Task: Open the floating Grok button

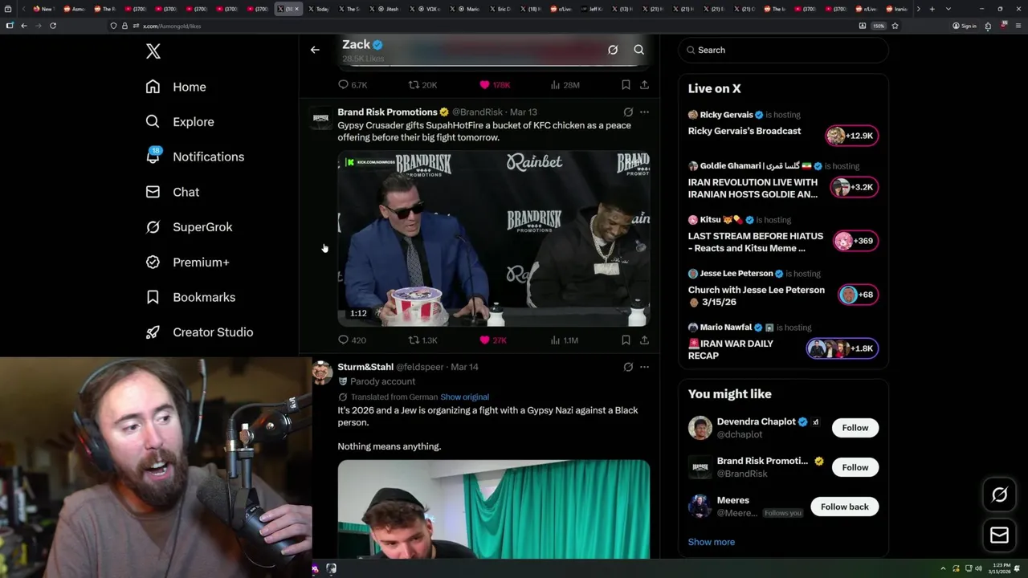Action: pos(1000,495)
